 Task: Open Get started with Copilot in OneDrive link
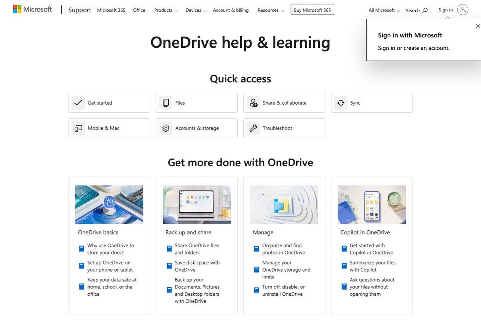(x=371, y=249)
